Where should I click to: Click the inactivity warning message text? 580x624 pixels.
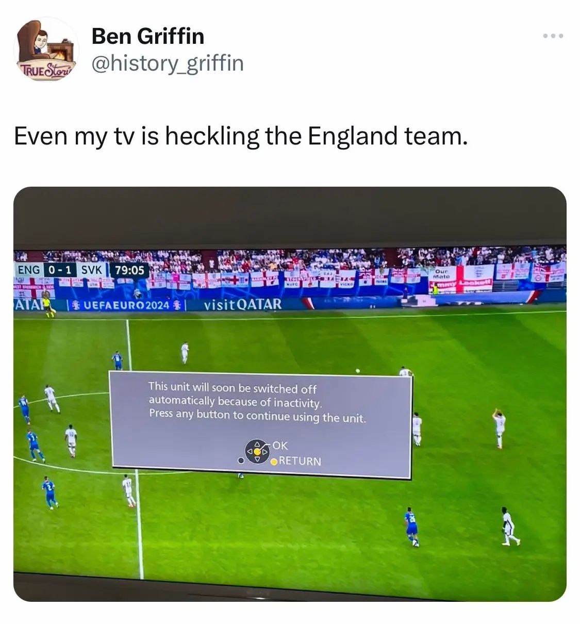(257, 402)
